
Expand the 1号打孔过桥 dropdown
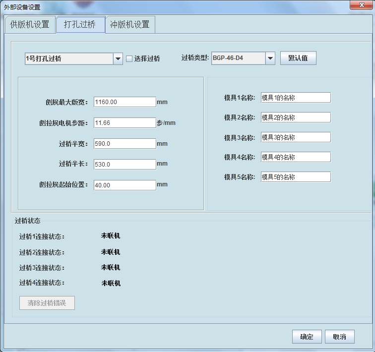pyautogui.click(x=118, y=59)
